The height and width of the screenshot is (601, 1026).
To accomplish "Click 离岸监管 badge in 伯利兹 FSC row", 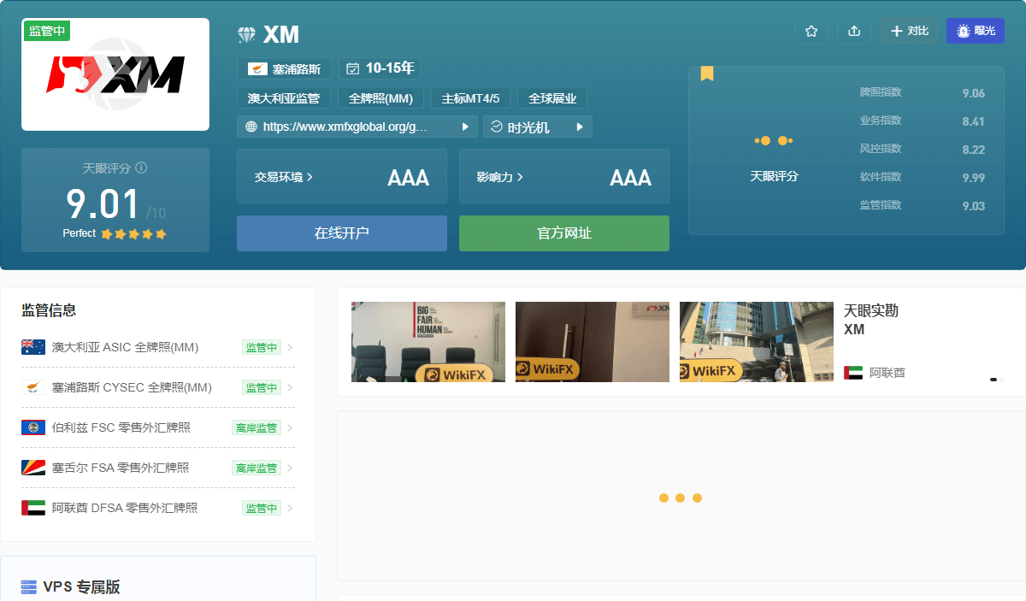I will [256, 427].
